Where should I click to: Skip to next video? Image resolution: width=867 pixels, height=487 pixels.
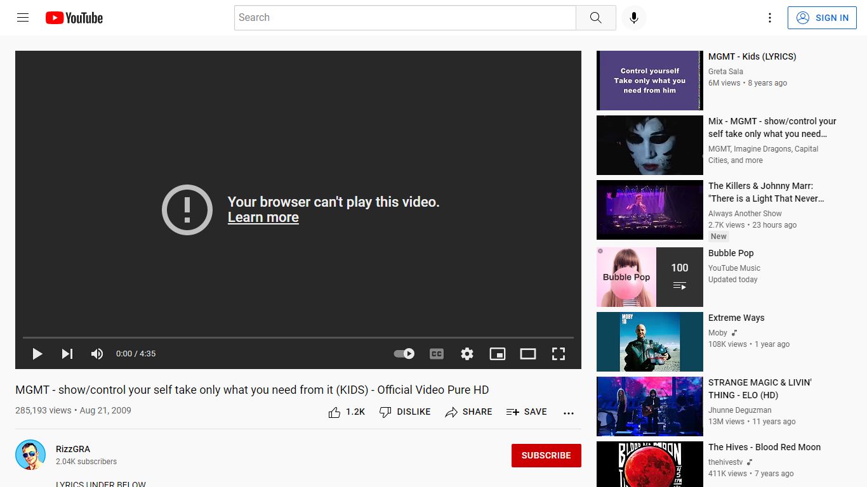coord(67,354)
